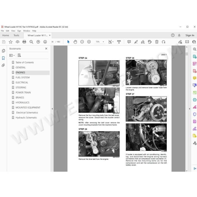
Task: Open the View menu
Action: (x=13, y=31)
